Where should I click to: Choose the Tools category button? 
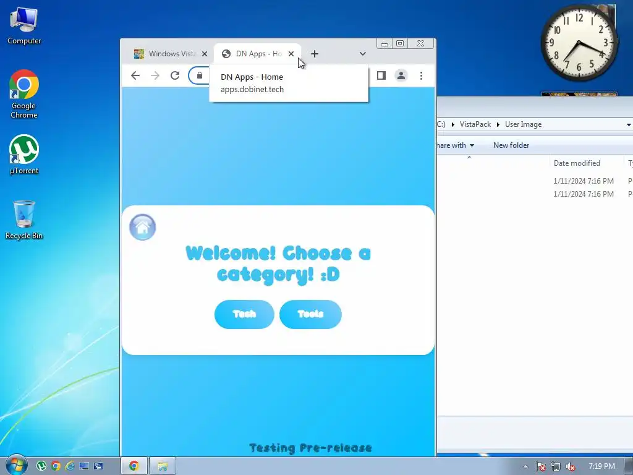click(310, 314)
